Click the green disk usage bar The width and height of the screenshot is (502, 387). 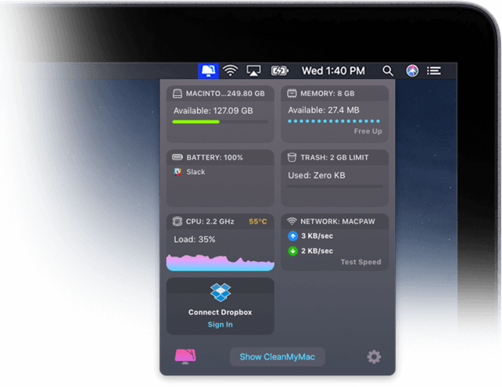221,122
